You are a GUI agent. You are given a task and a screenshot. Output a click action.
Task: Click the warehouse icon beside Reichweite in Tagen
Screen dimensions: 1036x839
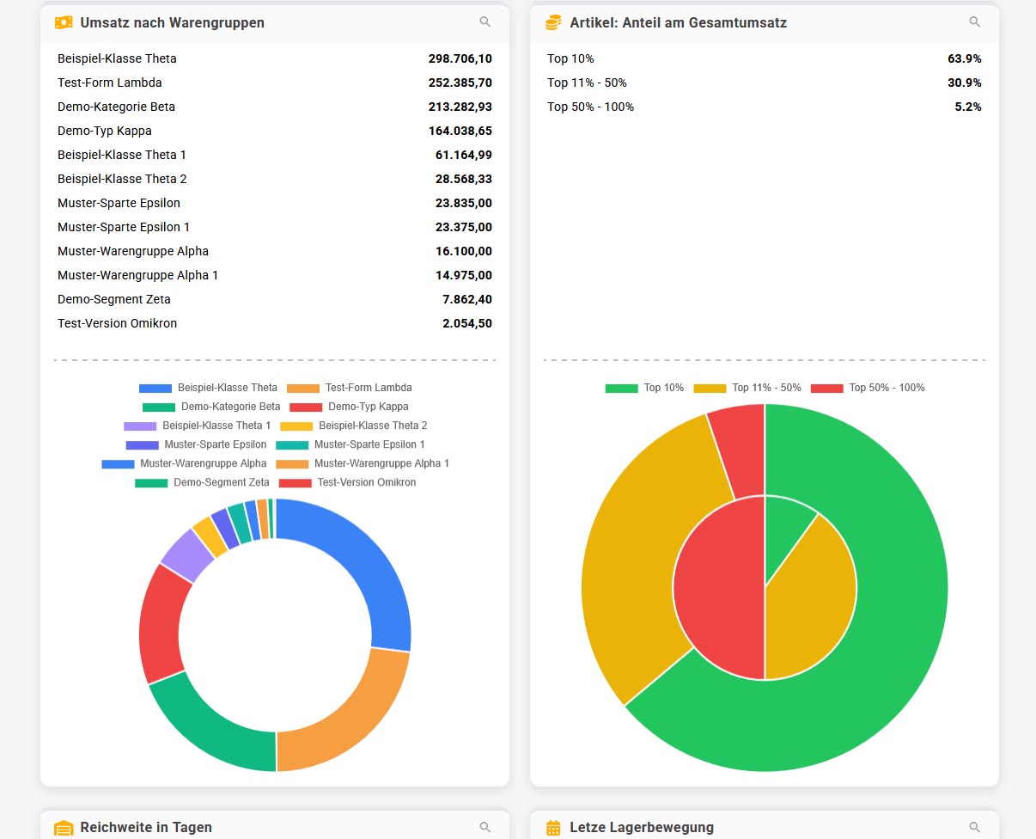coord(64,828)
